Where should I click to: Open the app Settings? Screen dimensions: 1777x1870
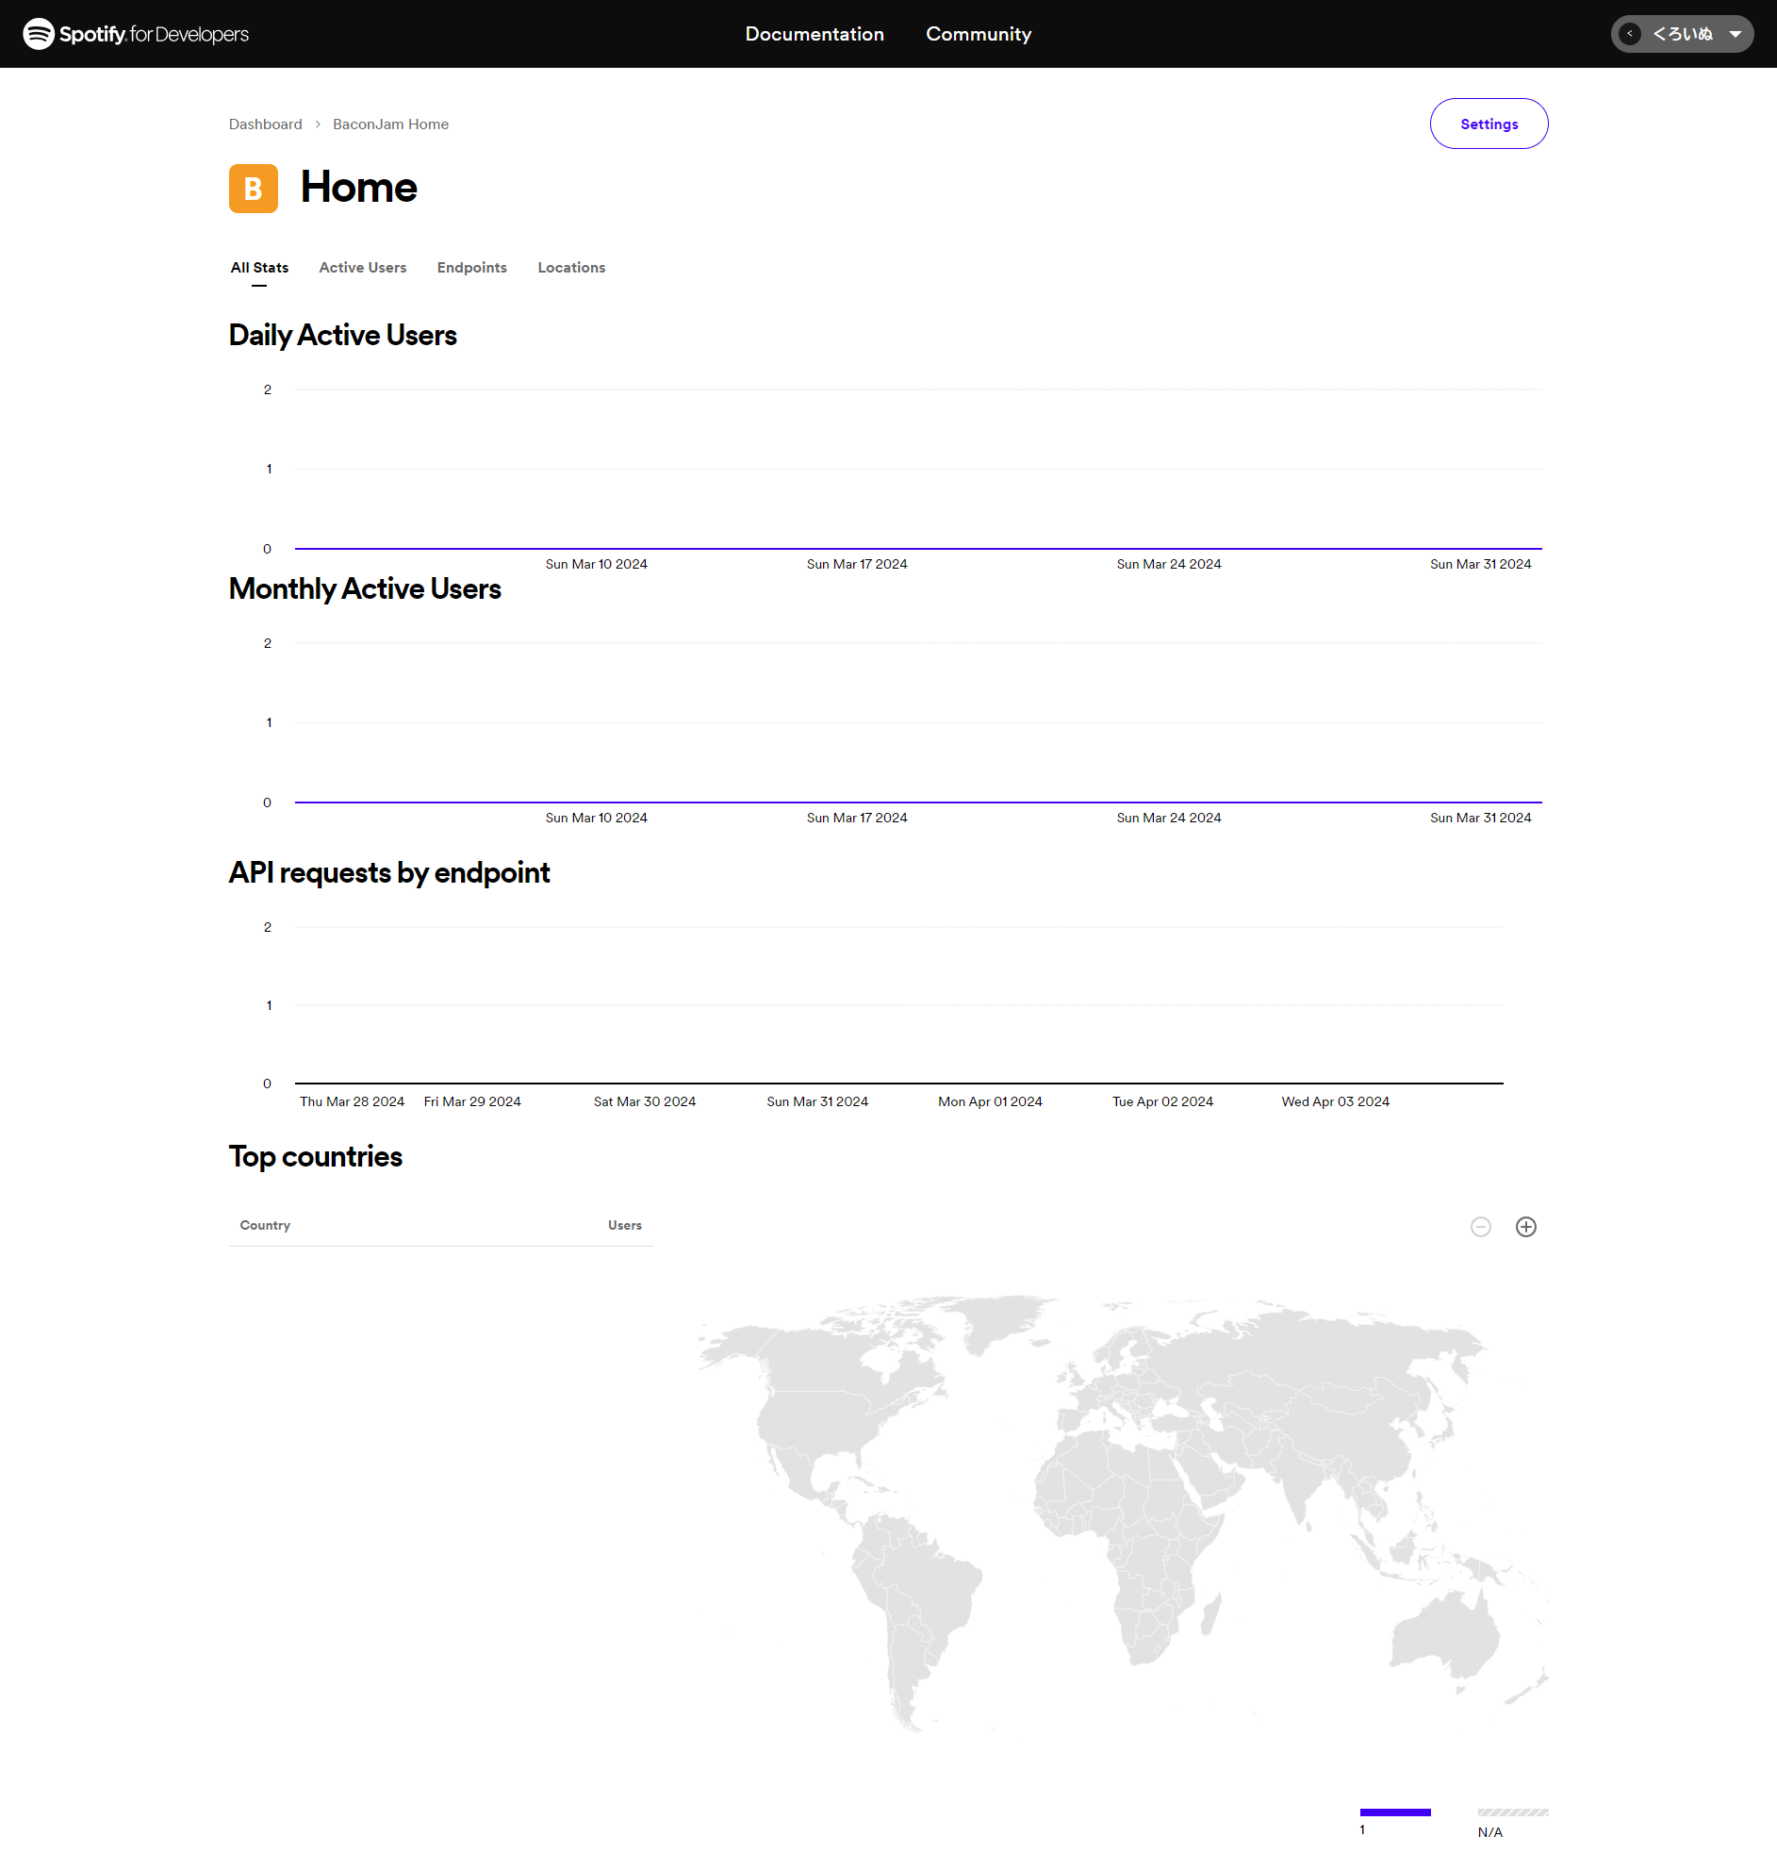(x=1489, y=124)
